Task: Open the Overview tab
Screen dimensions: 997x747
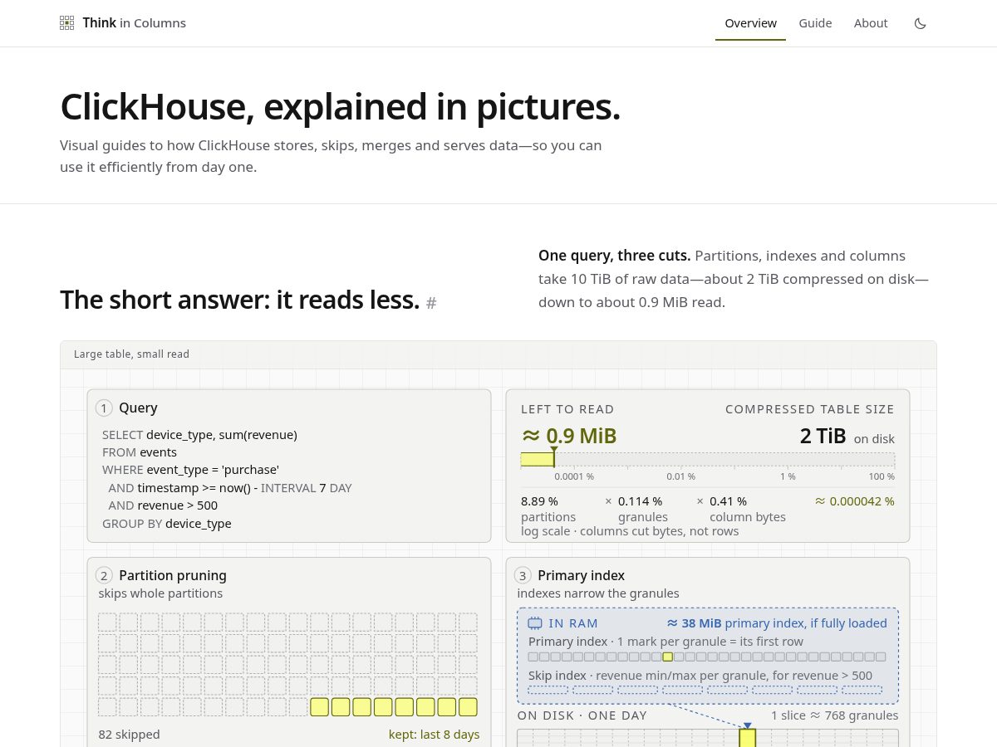Action: coord(750,23)
